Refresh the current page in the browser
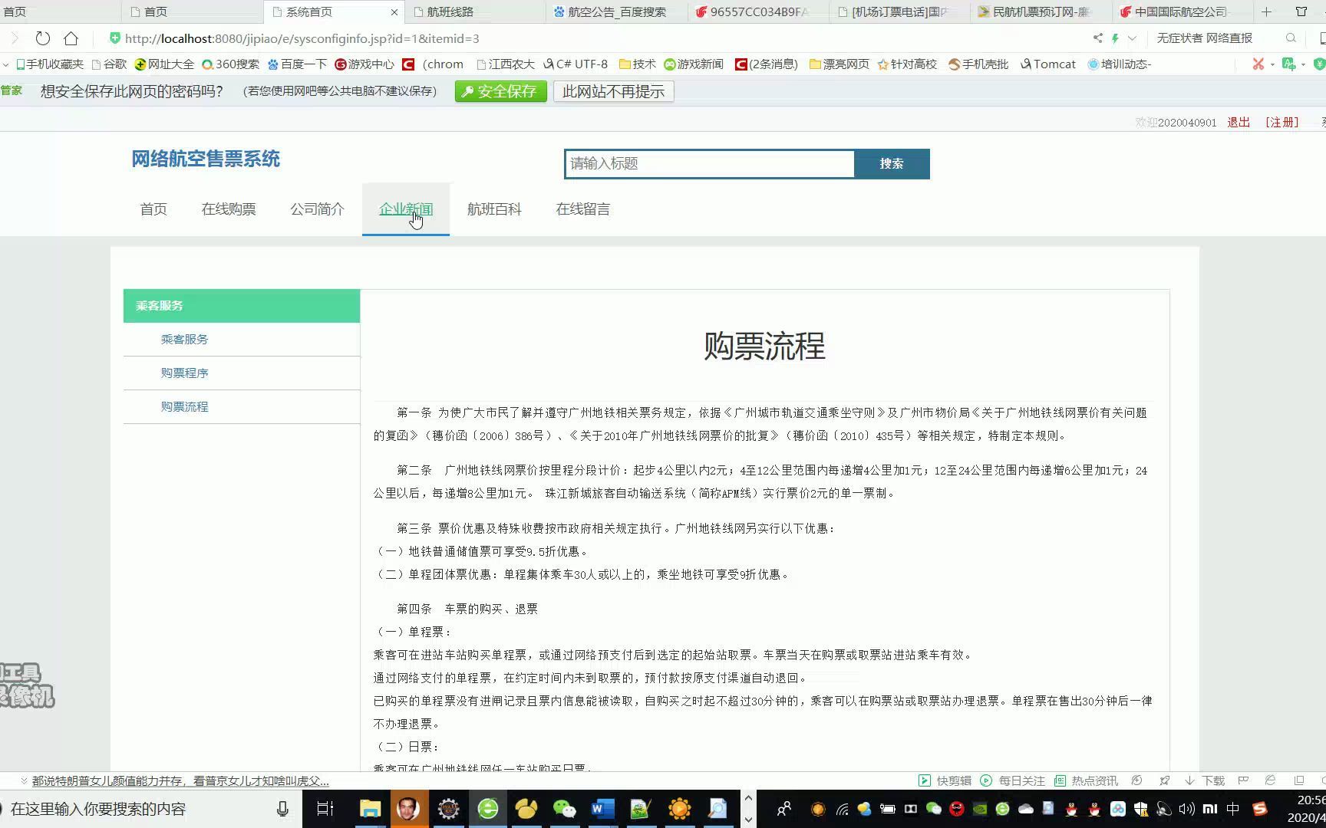This screenshot has height=828, width=1326. pos(42,38)
